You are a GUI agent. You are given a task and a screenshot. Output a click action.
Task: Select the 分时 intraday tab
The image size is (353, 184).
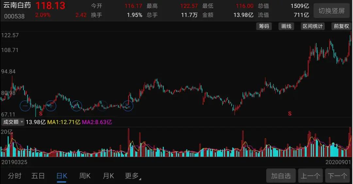[x=15, y=176]
